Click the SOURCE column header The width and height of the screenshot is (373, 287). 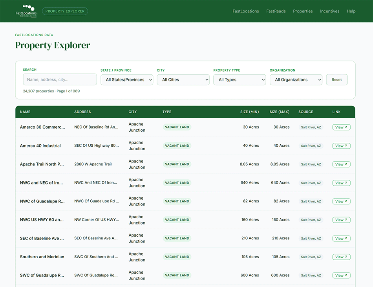[306, 112]
